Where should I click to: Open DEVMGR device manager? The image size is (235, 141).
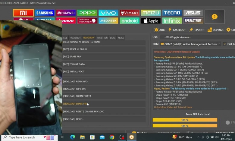pyautogui.click(x=215, y=30)
